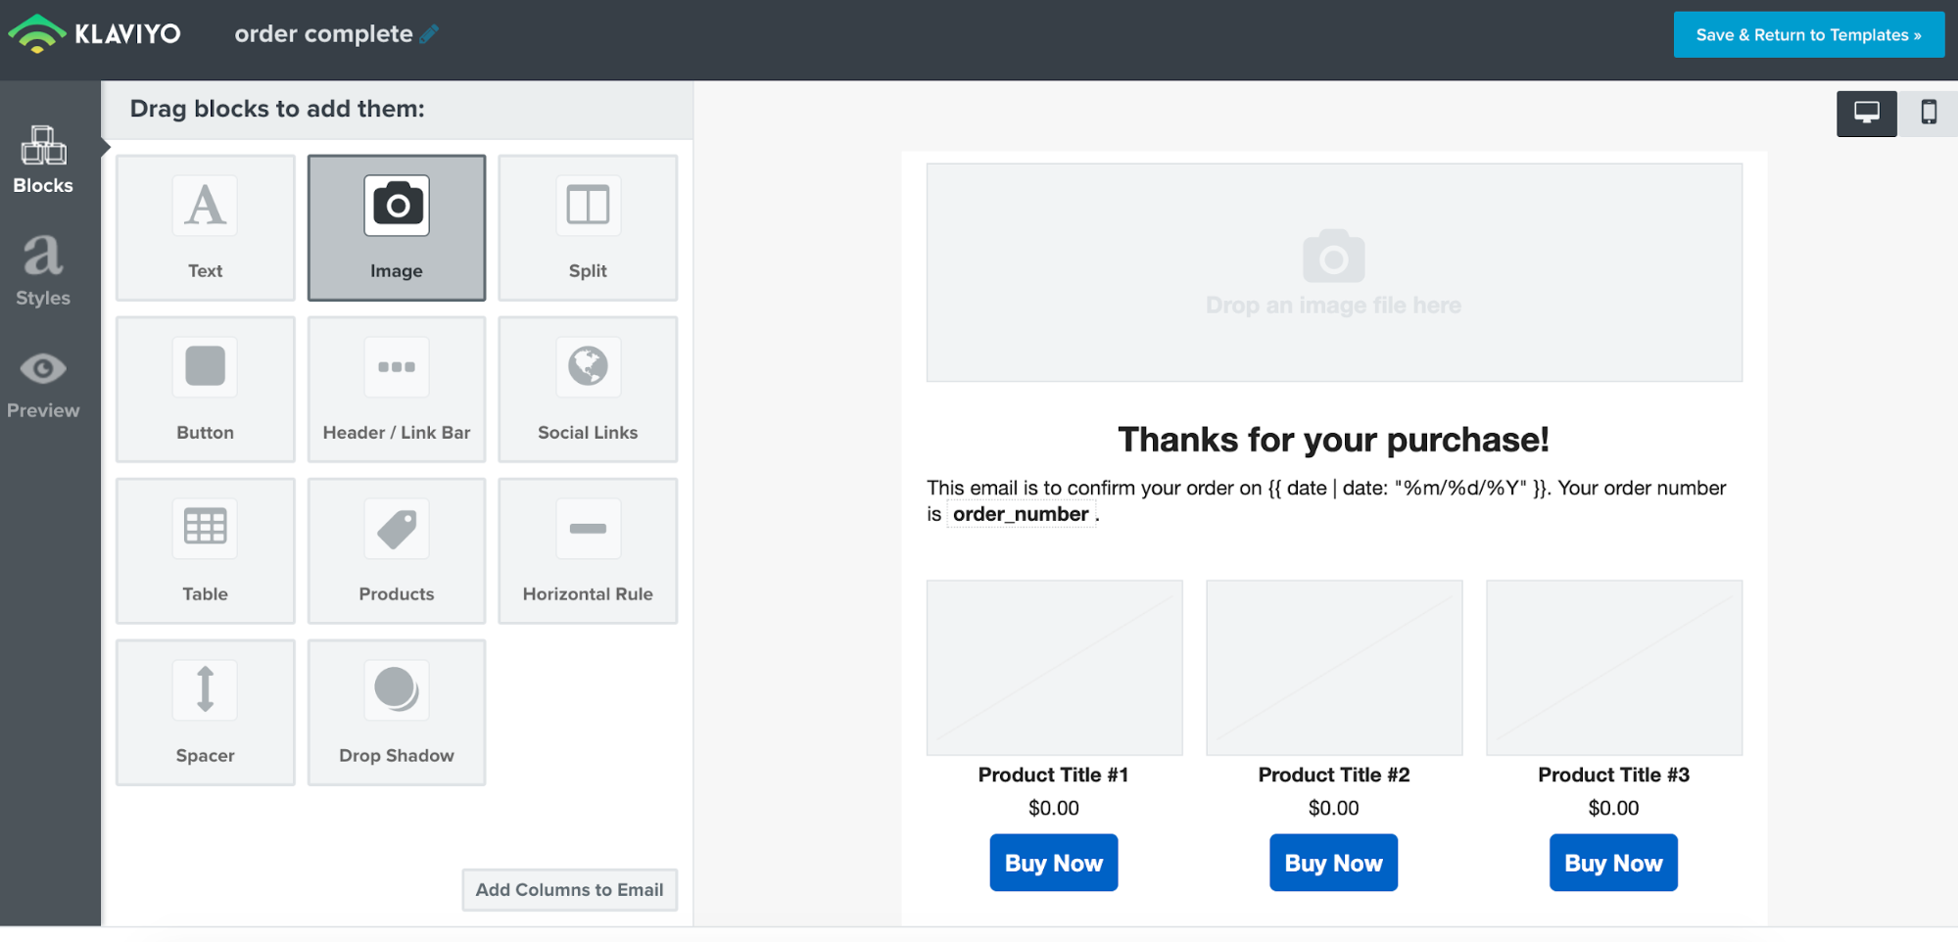Click Add Columns to Email button
Viewport: 1958px width, 942px height.
[x=570, y=889]
